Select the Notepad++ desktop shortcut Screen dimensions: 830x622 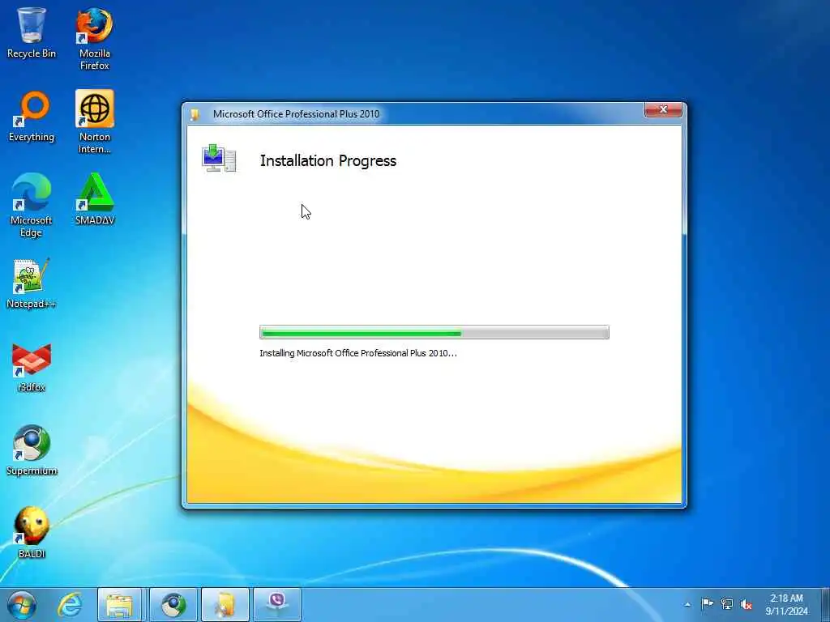[x=32, y=283]
